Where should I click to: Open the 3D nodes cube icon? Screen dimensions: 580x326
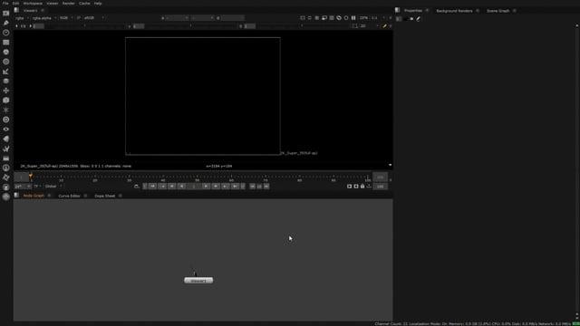click(6, 101)
